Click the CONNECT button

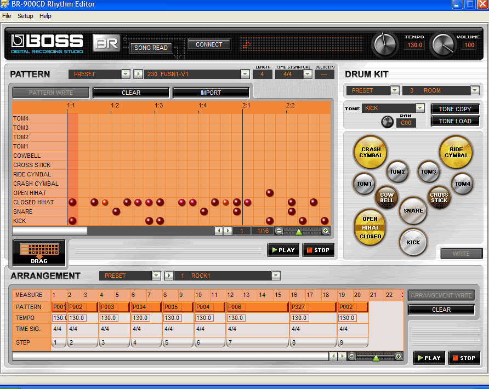coord(209,44)
